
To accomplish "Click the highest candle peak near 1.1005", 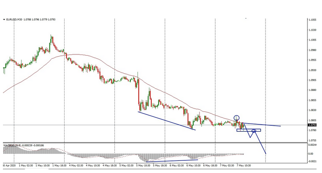I will tap(51, 37).
